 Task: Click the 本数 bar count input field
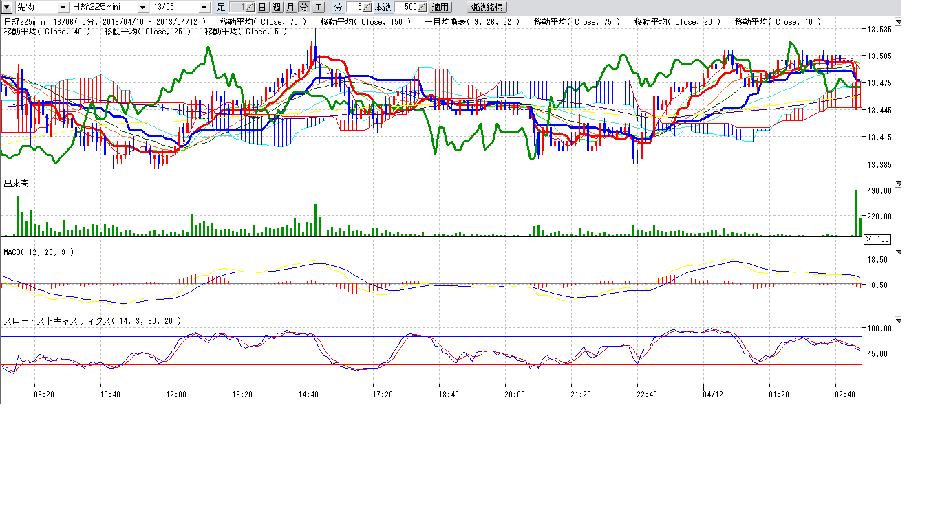click(x=406, y=7)
